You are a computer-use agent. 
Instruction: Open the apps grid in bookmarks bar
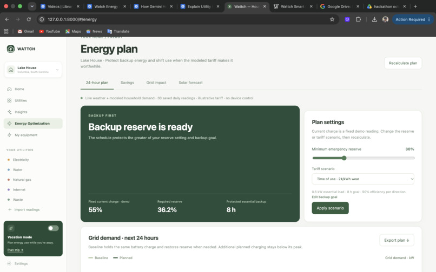pyautogui.click(x=6, y=31)
